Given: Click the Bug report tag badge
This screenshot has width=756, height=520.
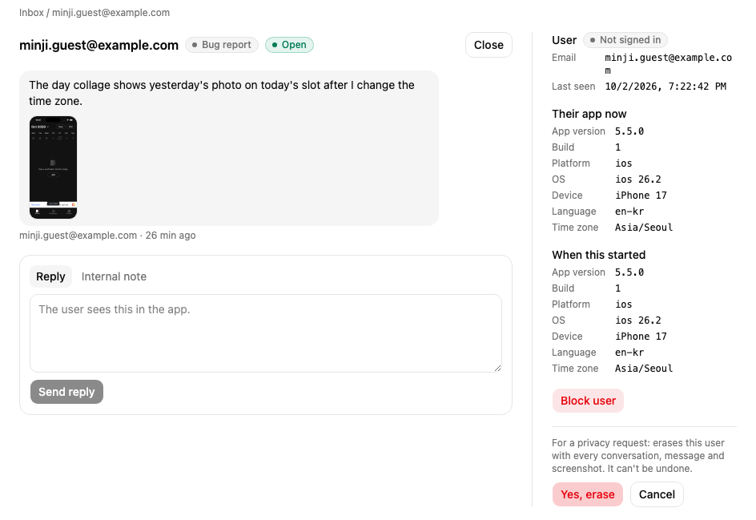Looking at the screenshot, I should pos(222,45).
